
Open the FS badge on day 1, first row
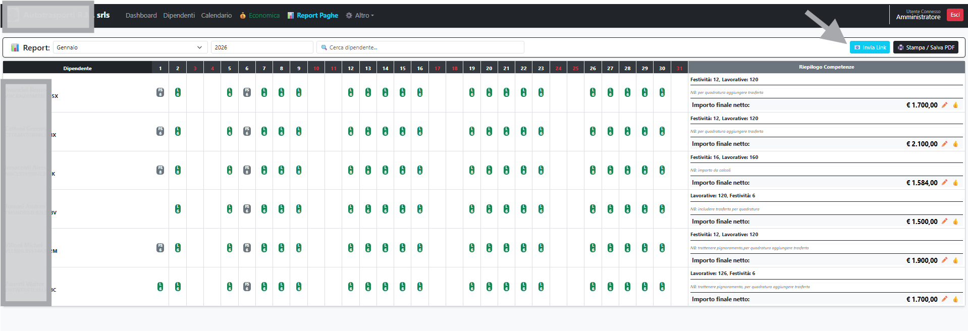160,92
